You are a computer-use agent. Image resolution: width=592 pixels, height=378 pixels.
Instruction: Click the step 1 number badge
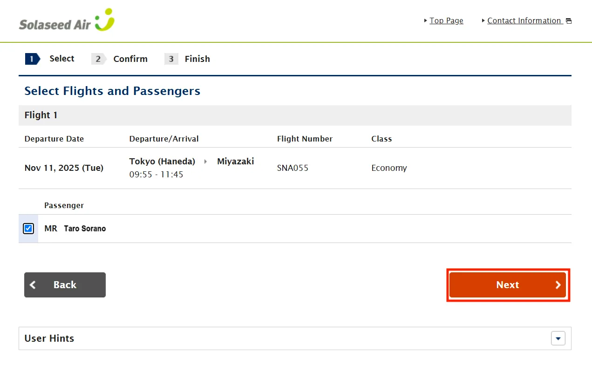32,59
